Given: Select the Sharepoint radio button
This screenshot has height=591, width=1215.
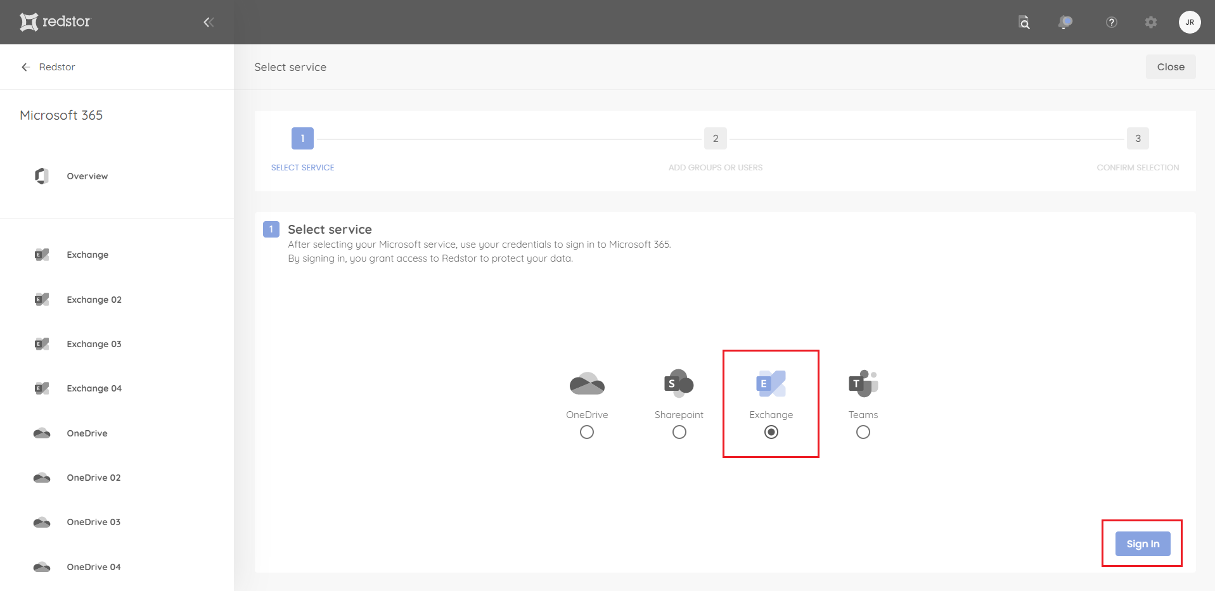Looking at the screenshot, I should pyautogui.click(x=679, y=432).
